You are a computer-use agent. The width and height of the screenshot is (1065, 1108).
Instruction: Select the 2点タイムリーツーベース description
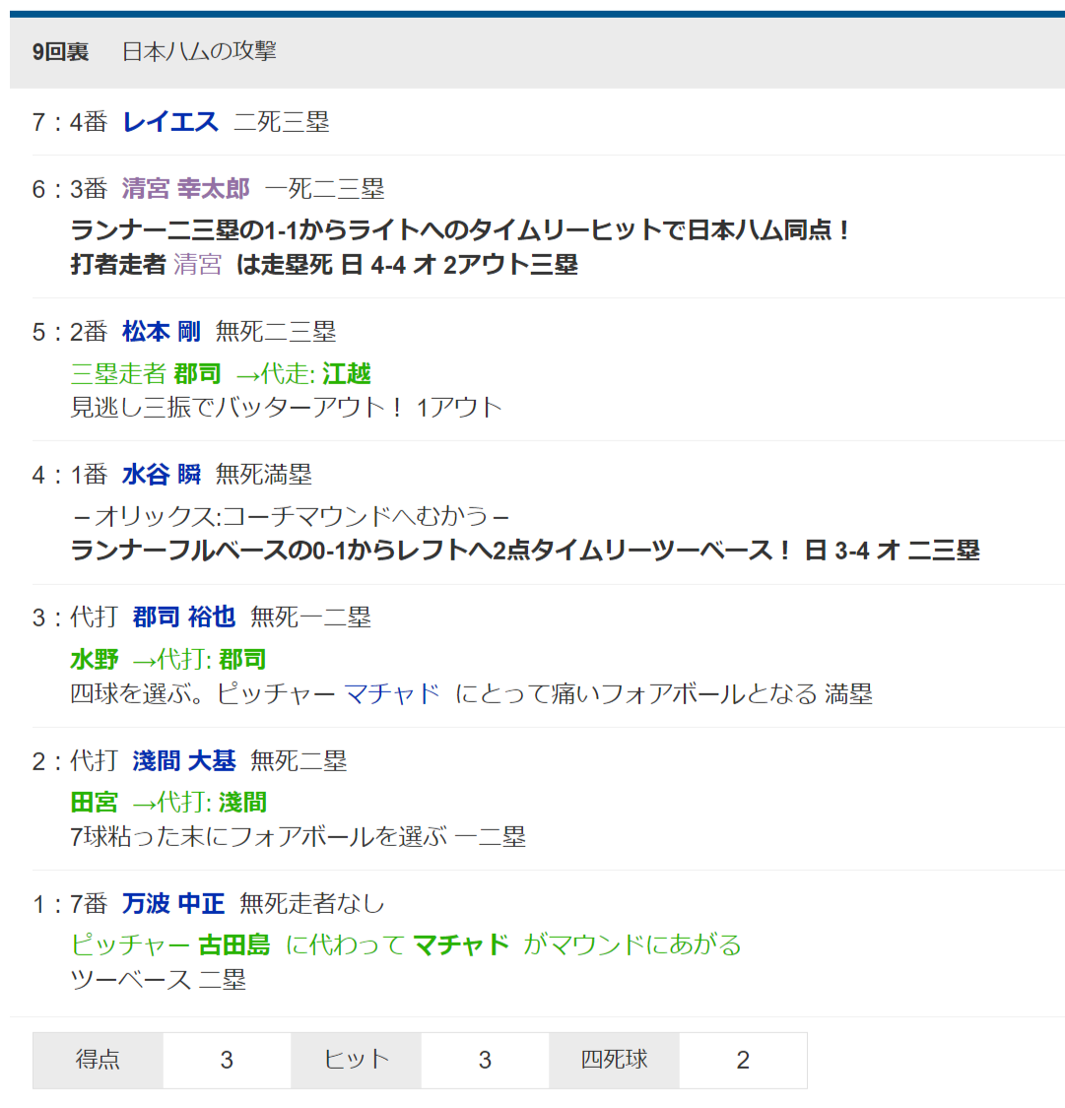525,551
